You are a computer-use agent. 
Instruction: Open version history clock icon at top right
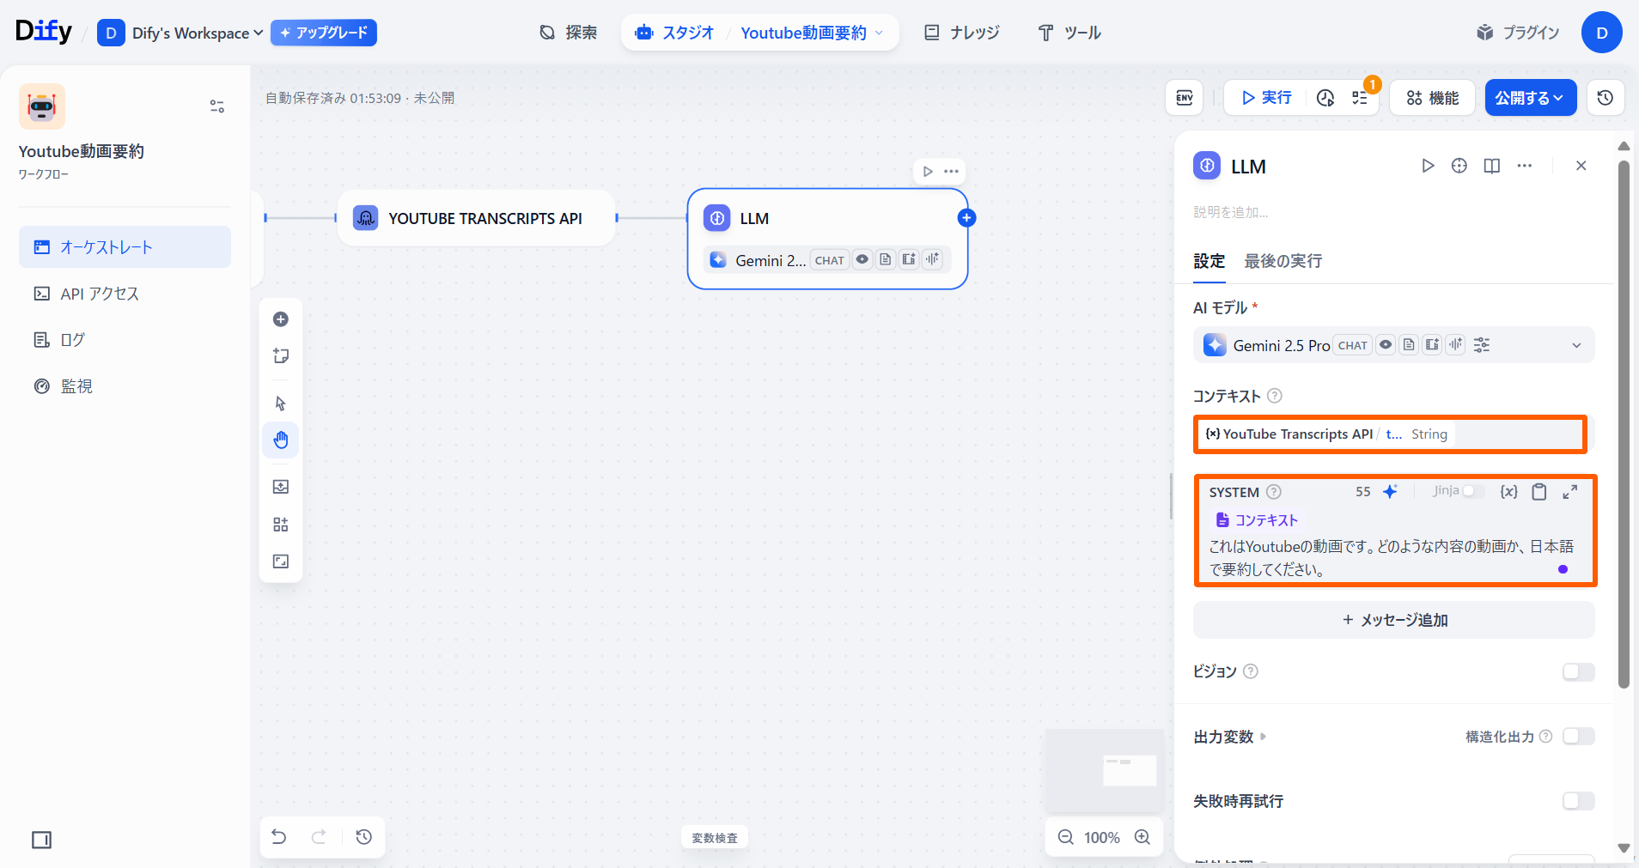pyautogui.click(x=1605, y=98)
